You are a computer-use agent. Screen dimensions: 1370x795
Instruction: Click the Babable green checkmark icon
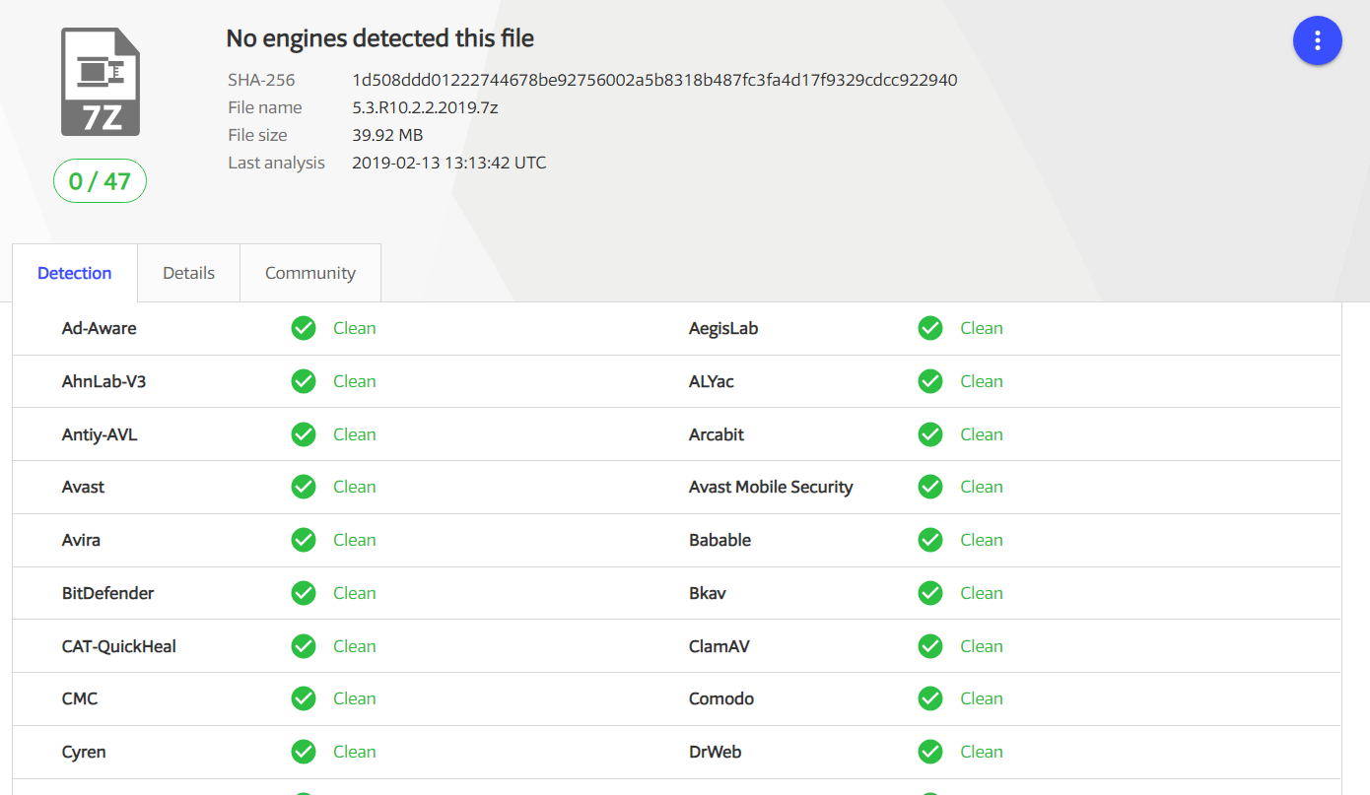[930, 540]
